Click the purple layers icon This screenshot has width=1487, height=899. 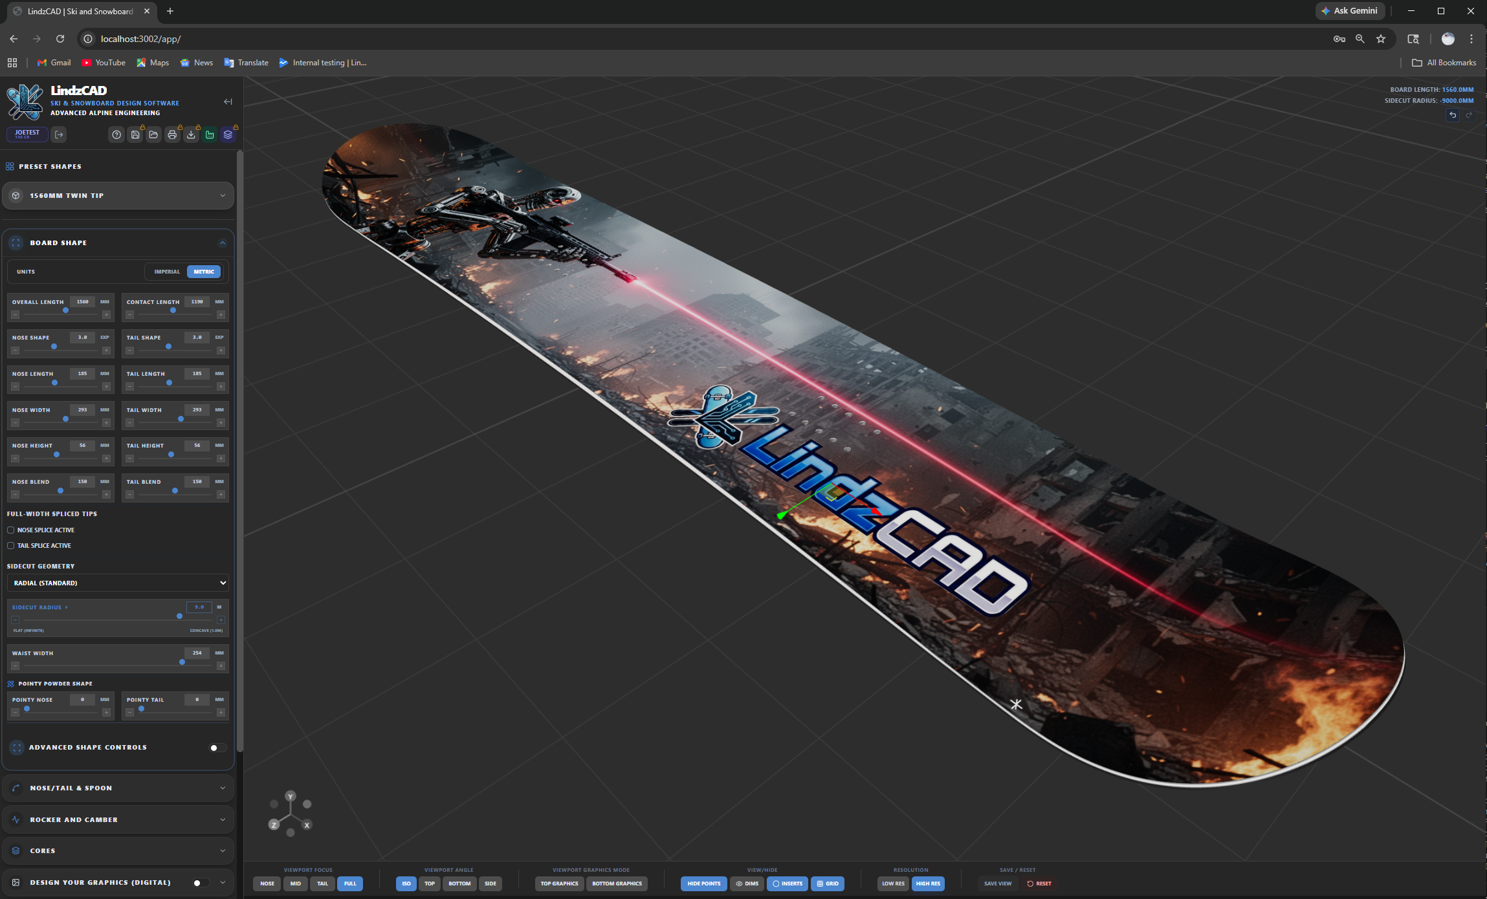coord(228,135)
